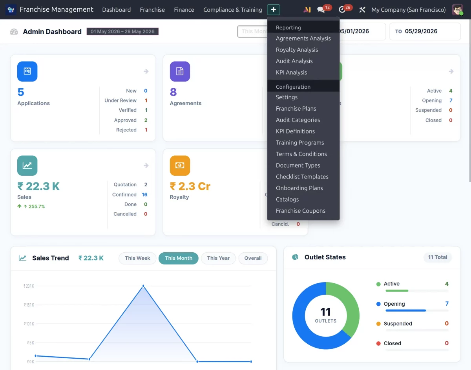
Task: Click the Applications card arrow link
Action: tap(146, 71)
